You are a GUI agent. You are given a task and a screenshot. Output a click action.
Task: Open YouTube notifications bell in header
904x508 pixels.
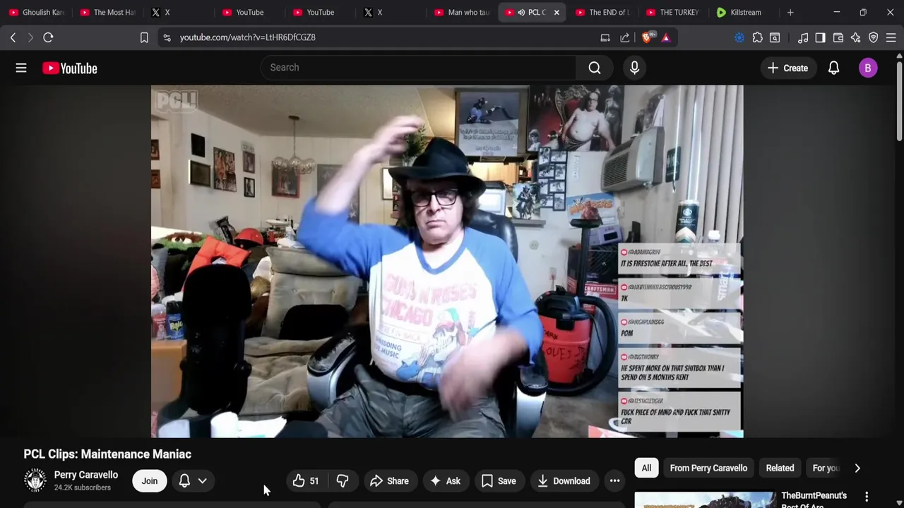click(x=833, y=68)
